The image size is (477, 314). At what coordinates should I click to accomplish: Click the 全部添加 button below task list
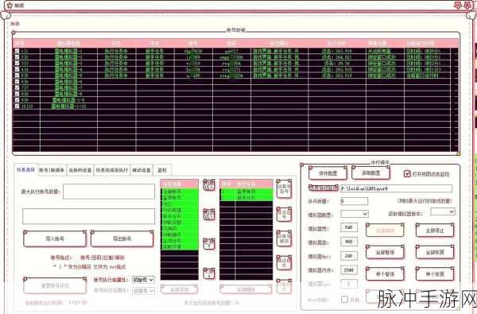coord(179,289)
